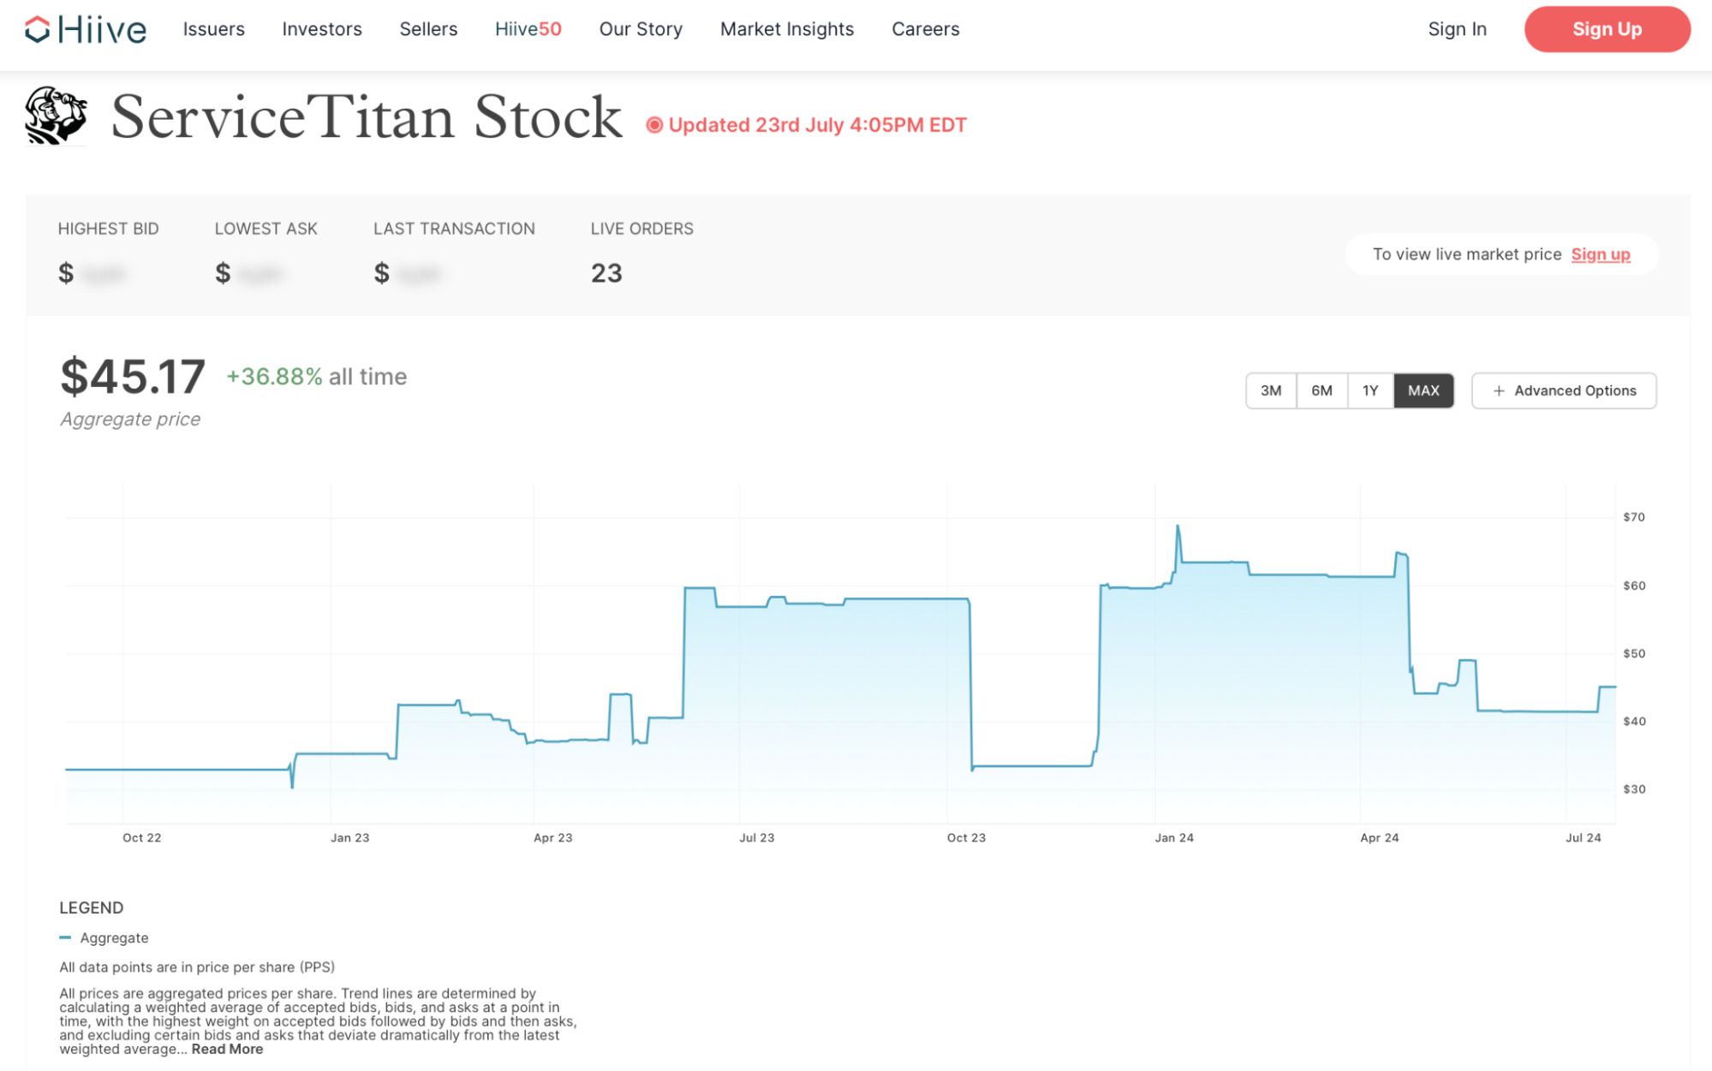Click the blurred Last Transaction value
Screen dimensions: 1712x1071
point(419,274)
